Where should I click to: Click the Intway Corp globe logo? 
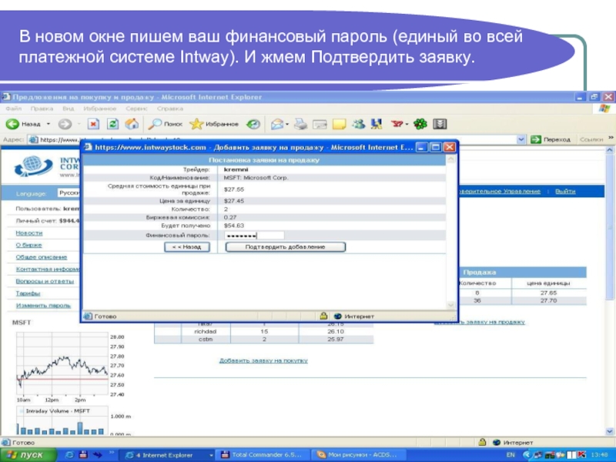coord(33,166)
